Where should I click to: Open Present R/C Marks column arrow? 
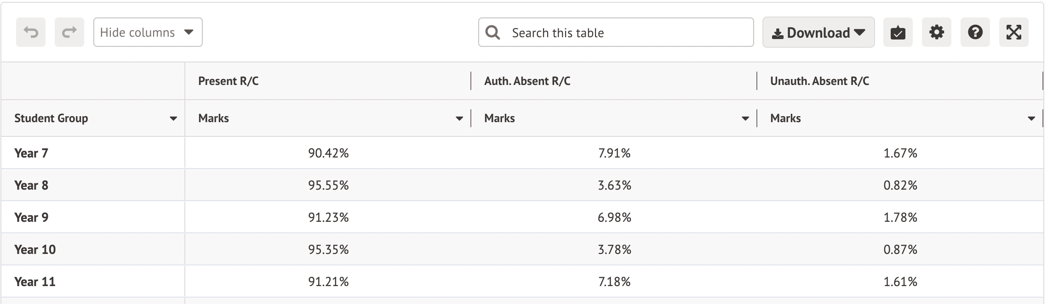tap(459, 118)
